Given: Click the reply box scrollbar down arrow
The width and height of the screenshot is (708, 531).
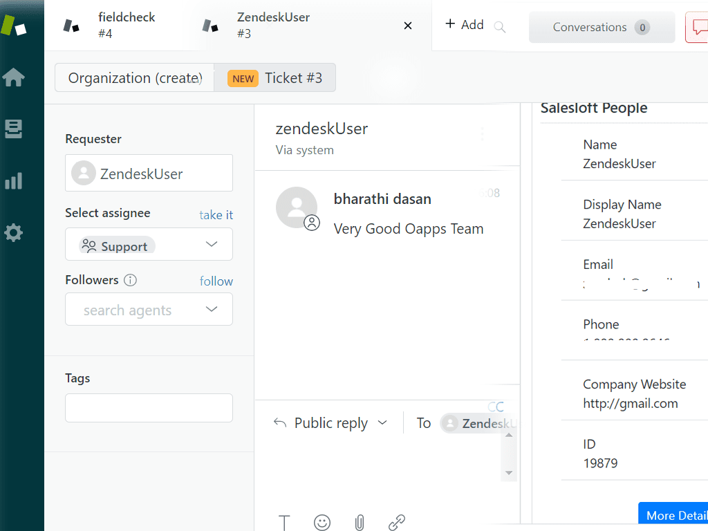Looking at the screenshot, I should (509, 473).
